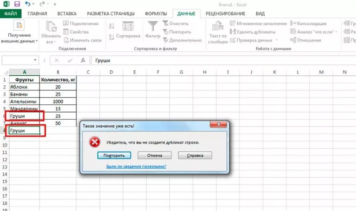Click the Подключения command

coord(81,24)
